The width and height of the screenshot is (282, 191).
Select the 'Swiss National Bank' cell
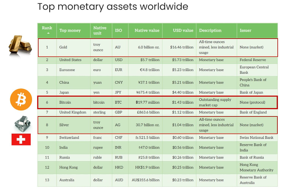[x=257, y=138]
